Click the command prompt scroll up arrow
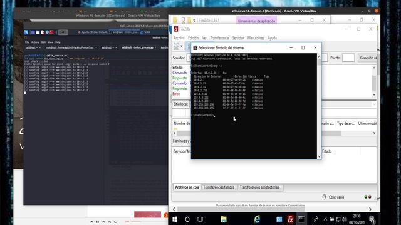This screenshot has width=401, height=225. pos(319,56)
